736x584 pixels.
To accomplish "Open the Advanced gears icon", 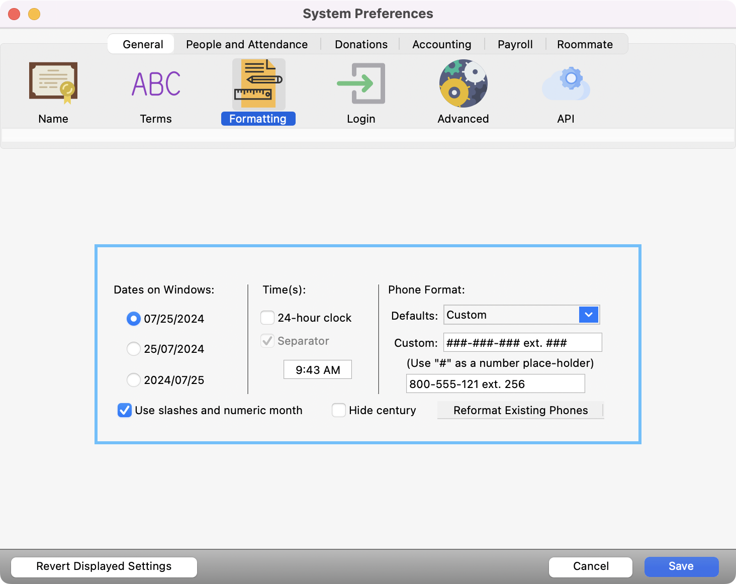I will 463,83.
